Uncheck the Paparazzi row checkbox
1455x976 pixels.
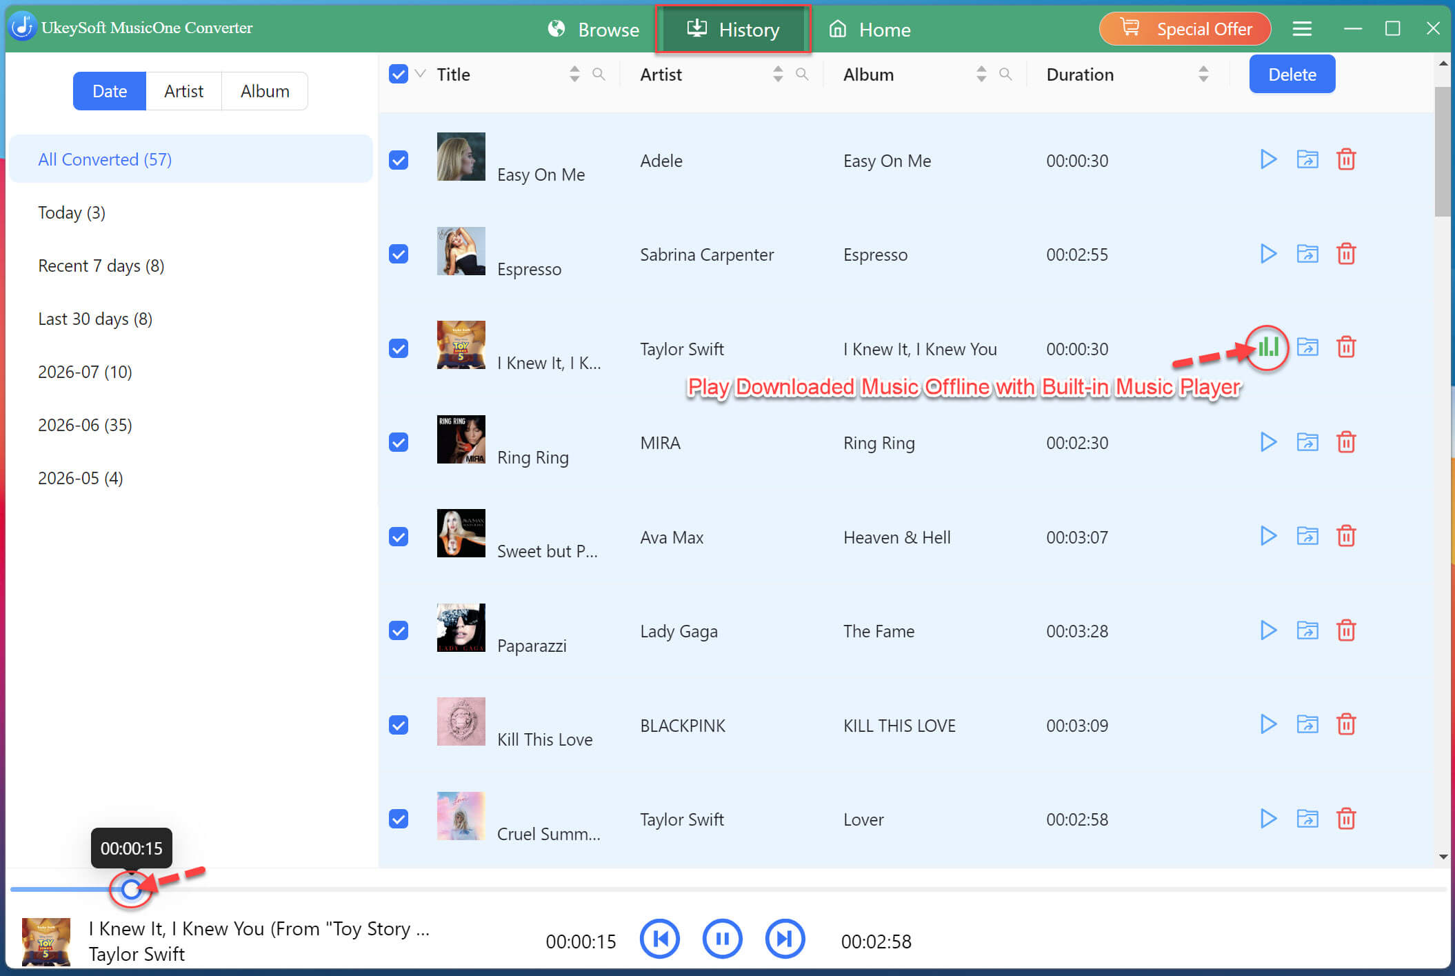click(399, 630)
